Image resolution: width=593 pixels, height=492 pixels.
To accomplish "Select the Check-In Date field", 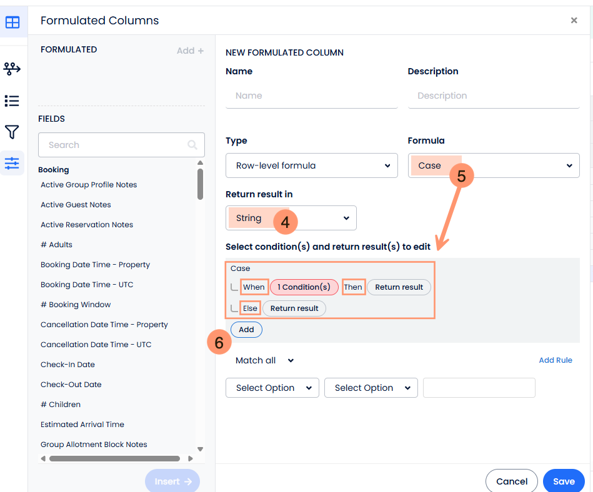I will coord(67,365).
